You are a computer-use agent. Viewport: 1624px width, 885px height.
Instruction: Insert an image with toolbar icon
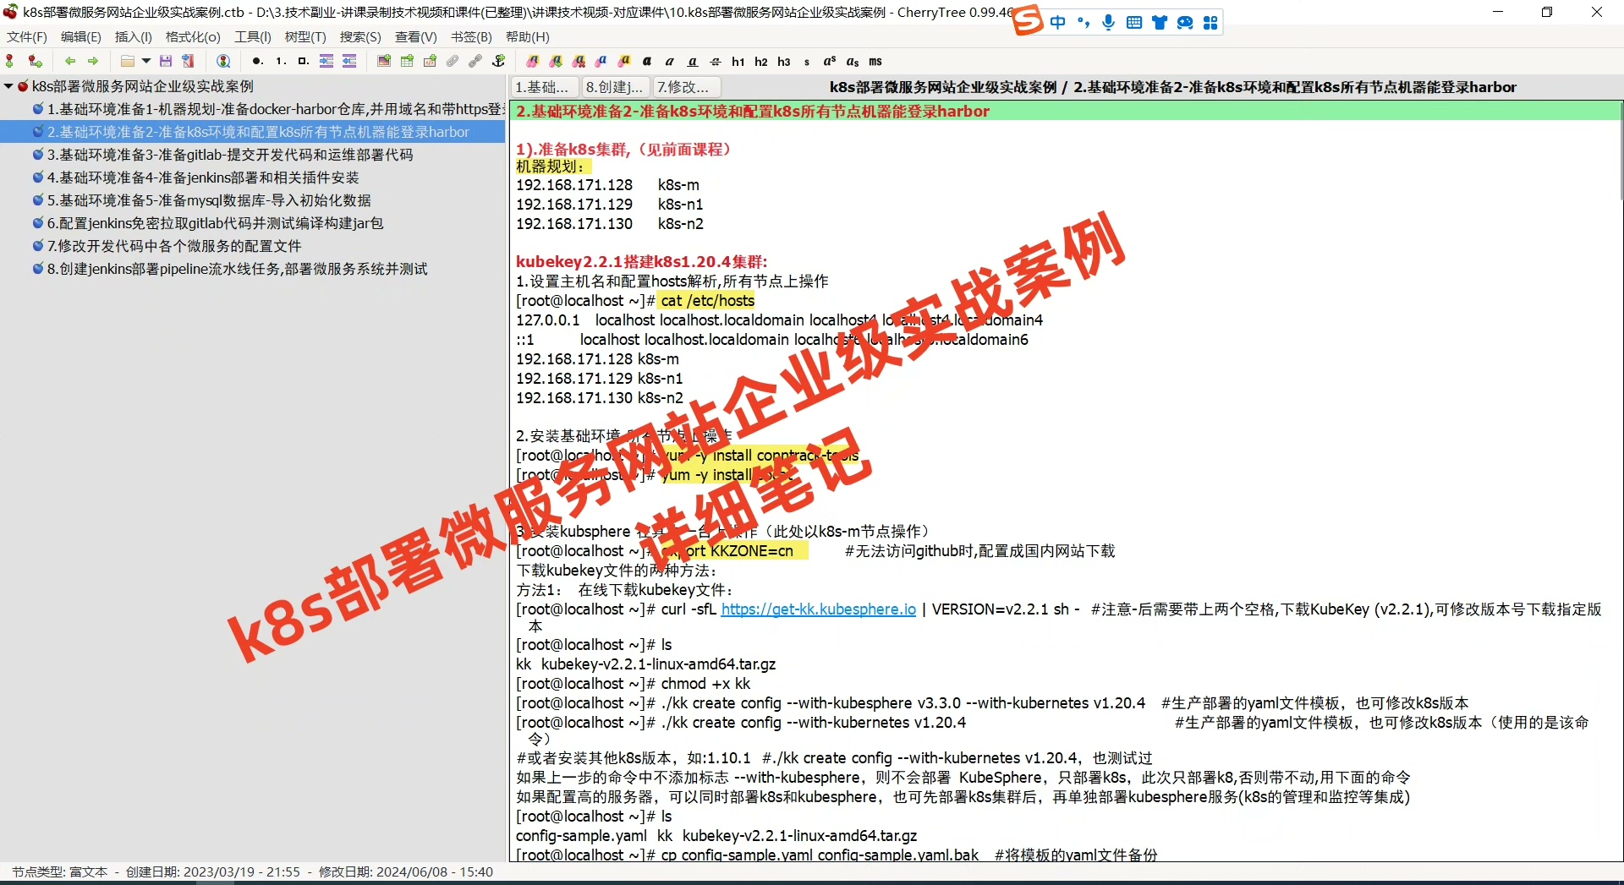pyautogui.click(x=384, y=61)
